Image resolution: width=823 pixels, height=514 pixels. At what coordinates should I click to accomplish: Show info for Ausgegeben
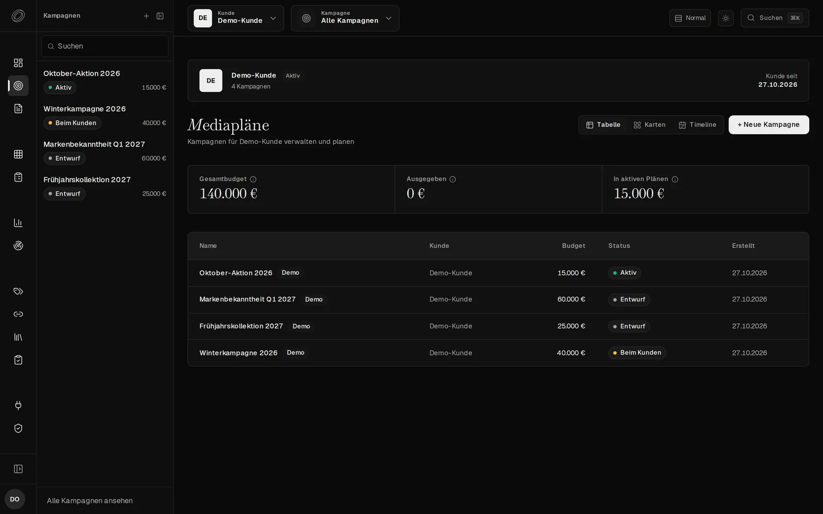pyautogui.click(x=453, y=179)
